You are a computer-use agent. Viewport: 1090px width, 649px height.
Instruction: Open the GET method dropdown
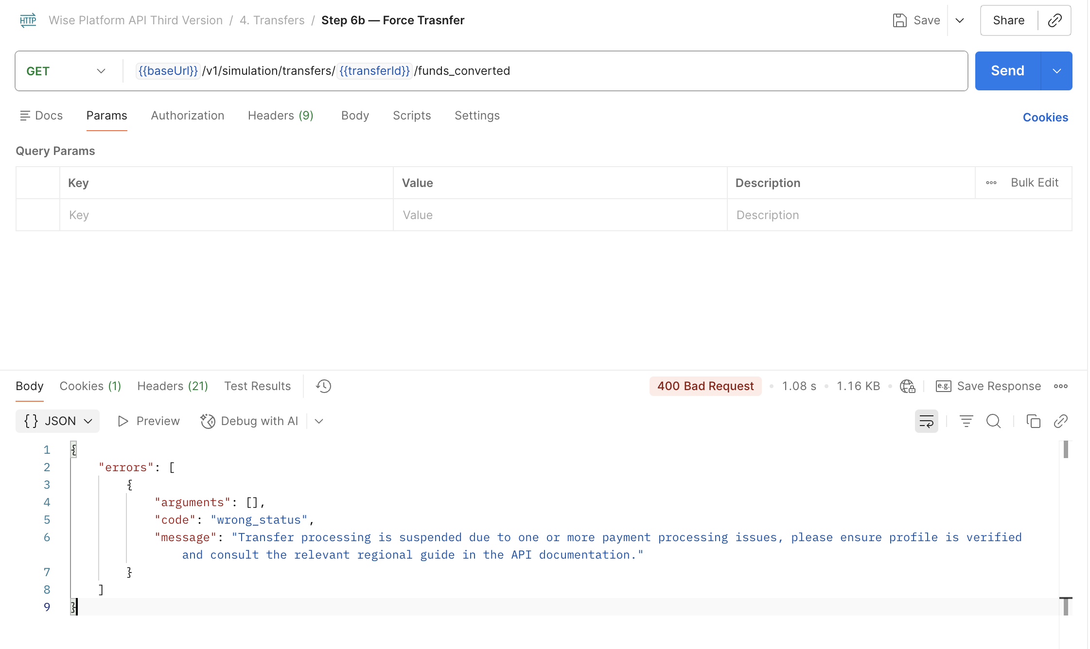coord(66,71)
